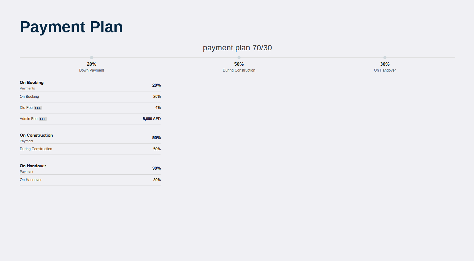
Task: Click the On Handover 30% row in the table
Action: 90,180
